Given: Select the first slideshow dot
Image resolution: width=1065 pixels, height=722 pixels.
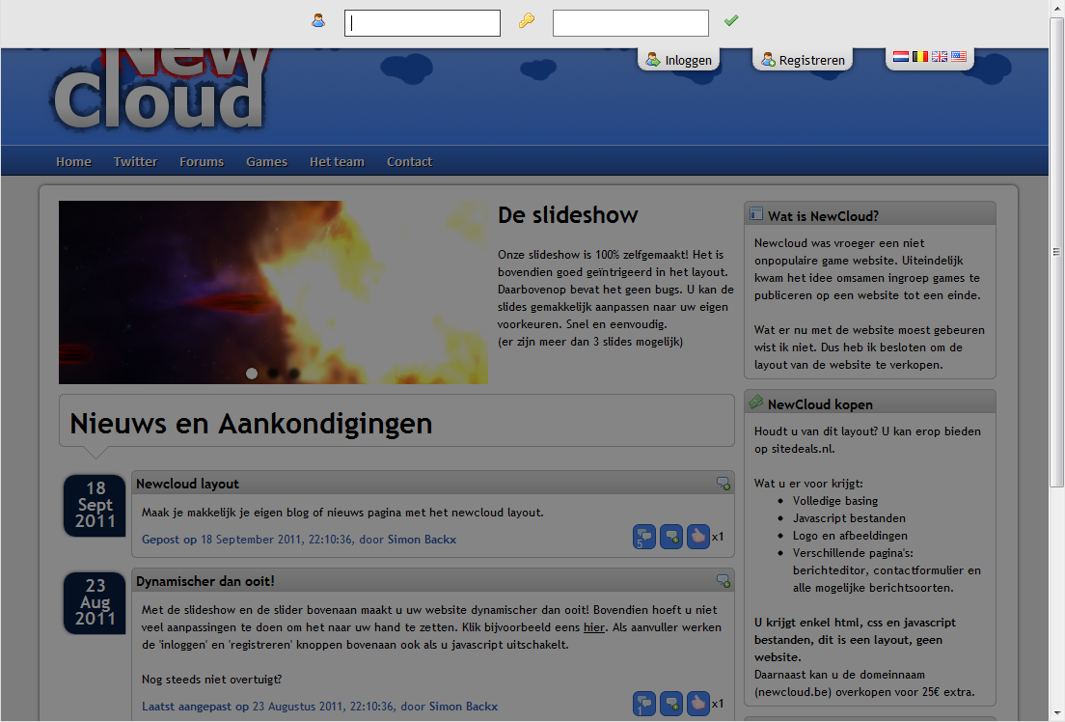Looking at the screenshot, I should click(252, 374).
